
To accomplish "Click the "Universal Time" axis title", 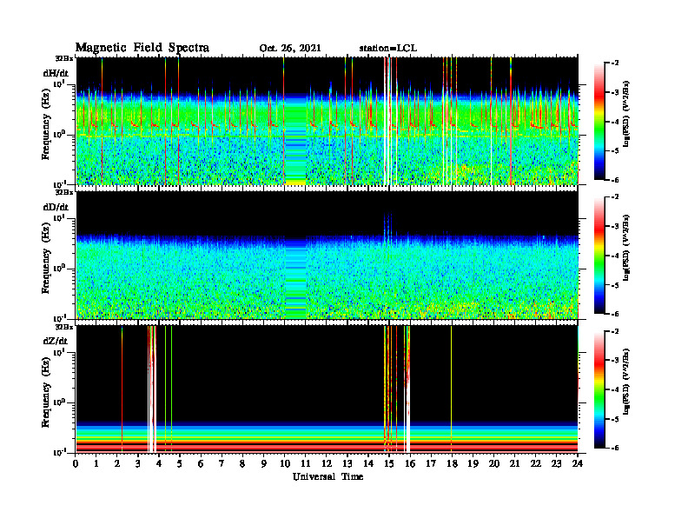I will click(x=327, y=476).
